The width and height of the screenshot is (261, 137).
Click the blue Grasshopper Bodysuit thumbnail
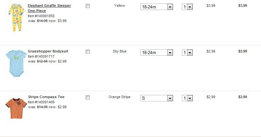click(x=15, y=63)
